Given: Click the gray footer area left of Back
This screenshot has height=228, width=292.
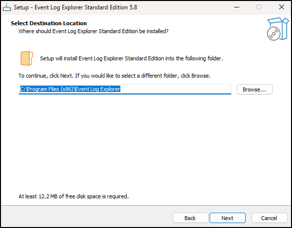Looking at the screenshot, I should coord(86,217).
